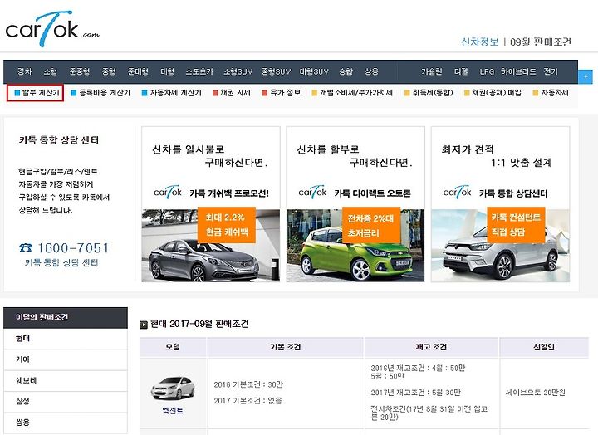The height and width of the screenshot is (435, 598).
Task: Open the 엑센트 model link
Action: (x=173, y=411)
